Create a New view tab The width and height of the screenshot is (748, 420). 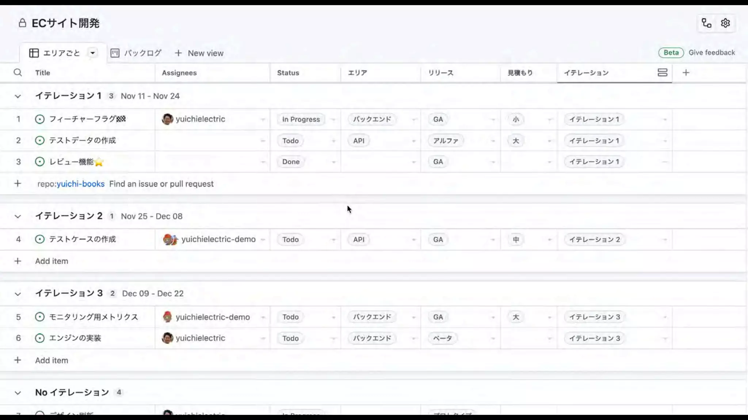[x=199, y=53]
